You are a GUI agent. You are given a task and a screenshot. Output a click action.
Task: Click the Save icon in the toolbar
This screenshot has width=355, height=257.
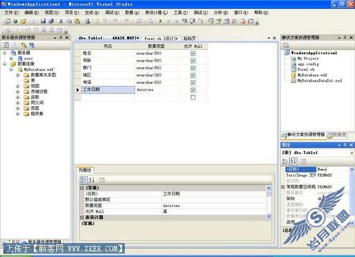(43, 21)
